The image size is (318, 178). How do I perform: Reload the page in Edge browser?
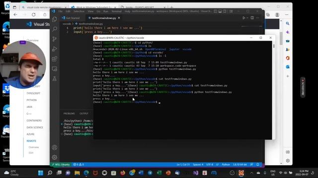(x=34, y=14)
